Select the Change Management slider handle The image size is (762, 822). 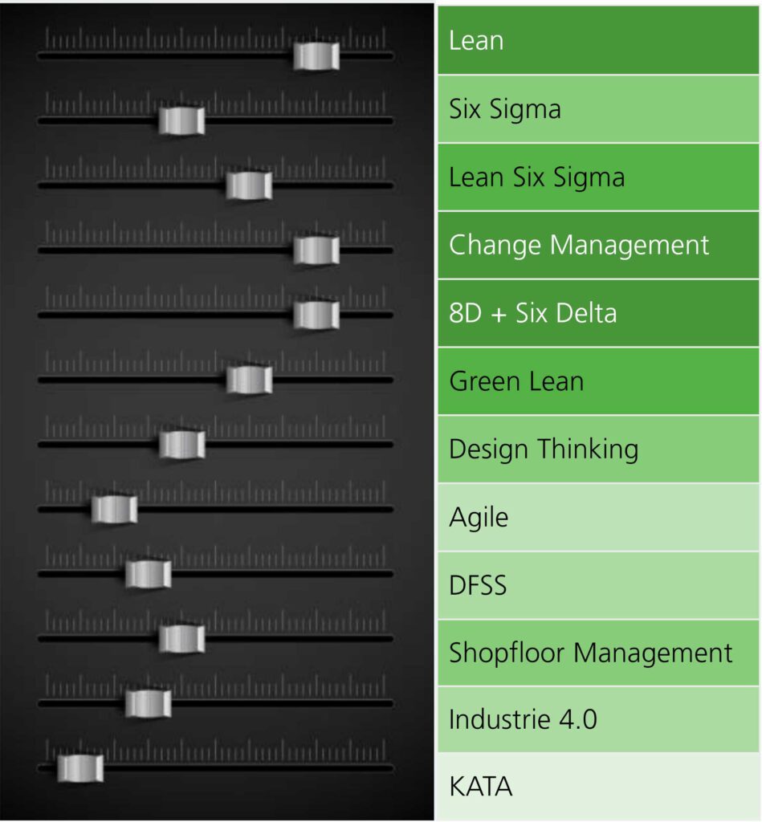316,250
